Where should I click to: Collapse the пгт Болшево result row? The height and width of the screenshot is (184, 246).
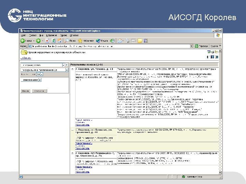click(72, 130)
